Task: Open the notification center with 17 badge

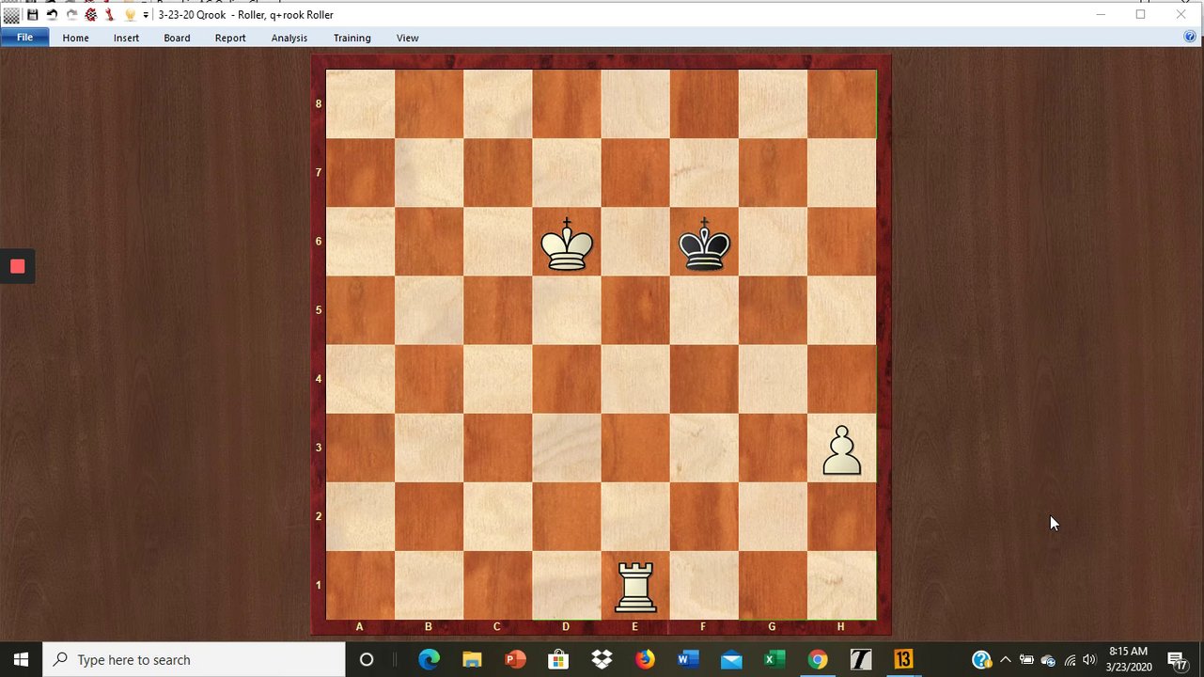Action: coord(1179,660)
